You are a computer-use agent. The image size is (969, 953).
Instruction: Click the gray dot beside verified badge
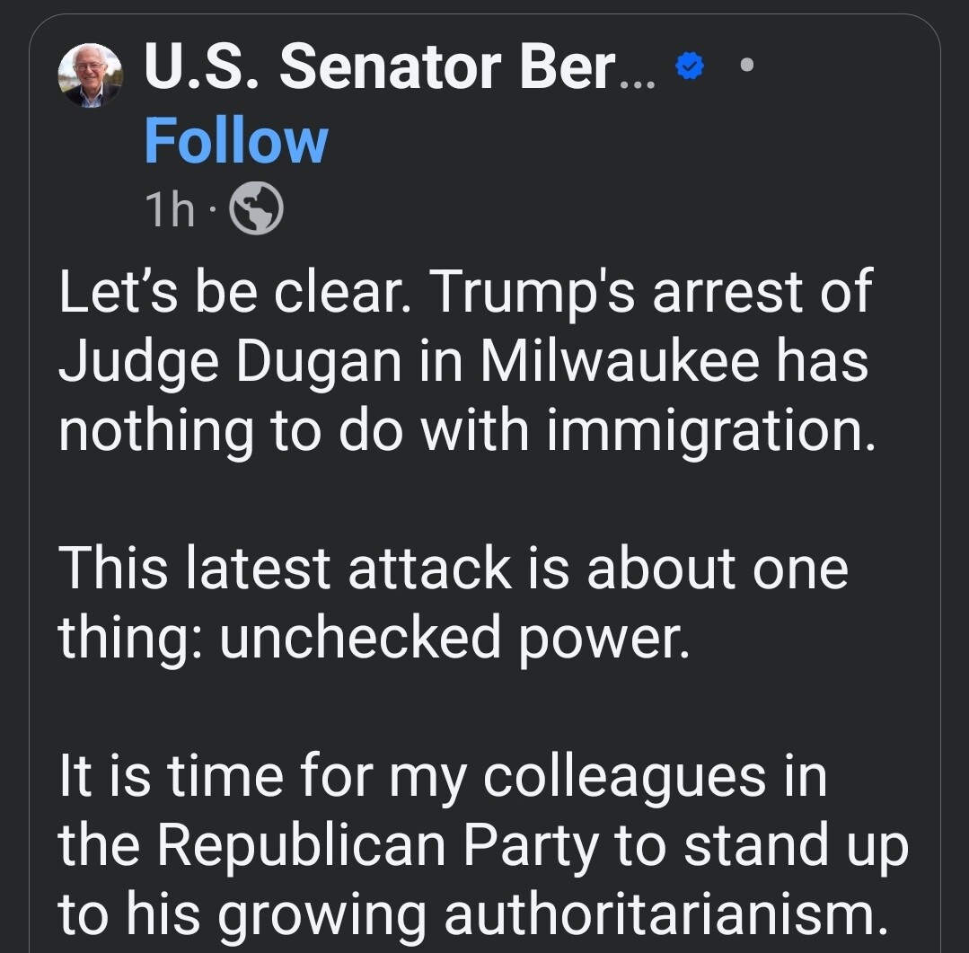tap(746, 65)
